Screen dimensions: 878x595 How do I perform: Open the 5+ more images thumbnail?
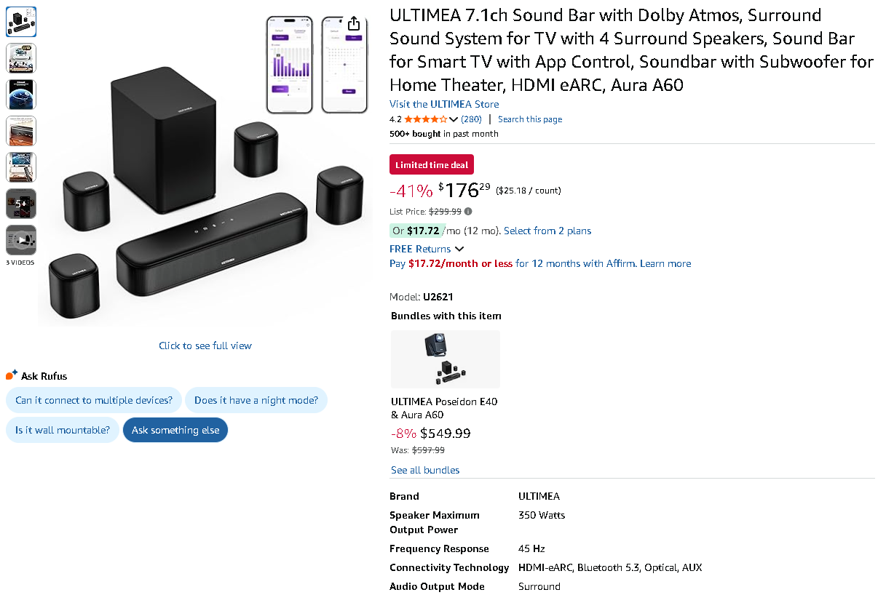point(21,204)
